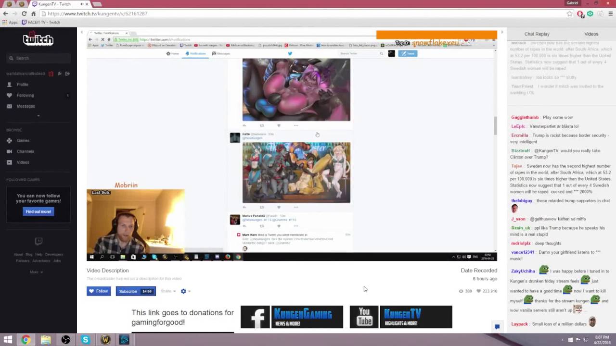This screenshot has width=616, height=346.
Task: Open the KungenTV highlights banner
Action: point(416,317)
